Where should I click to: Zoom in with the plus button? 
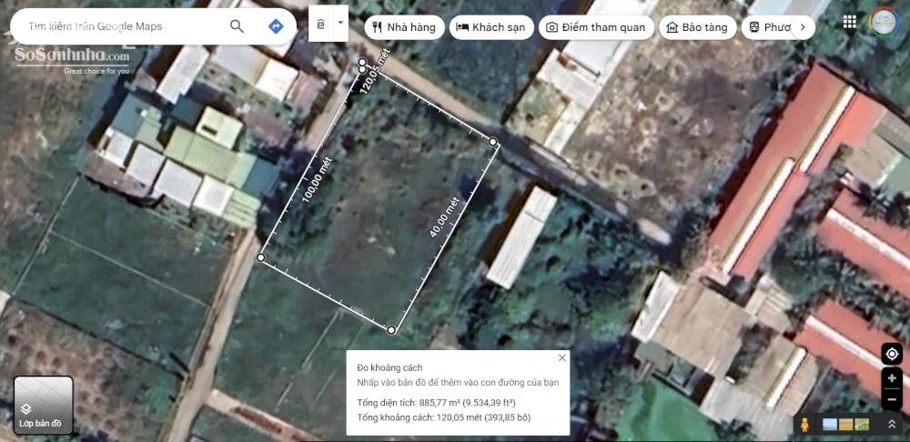click(x=892, y=378)
